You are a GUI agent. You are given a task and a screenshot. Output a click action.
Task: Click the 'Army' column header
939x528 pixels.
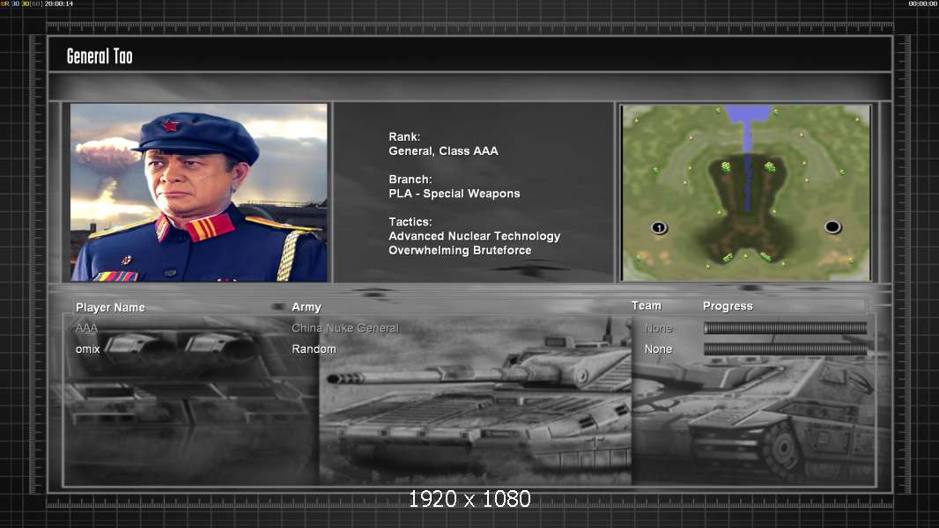pyautogui.click(x=307, y=307)
